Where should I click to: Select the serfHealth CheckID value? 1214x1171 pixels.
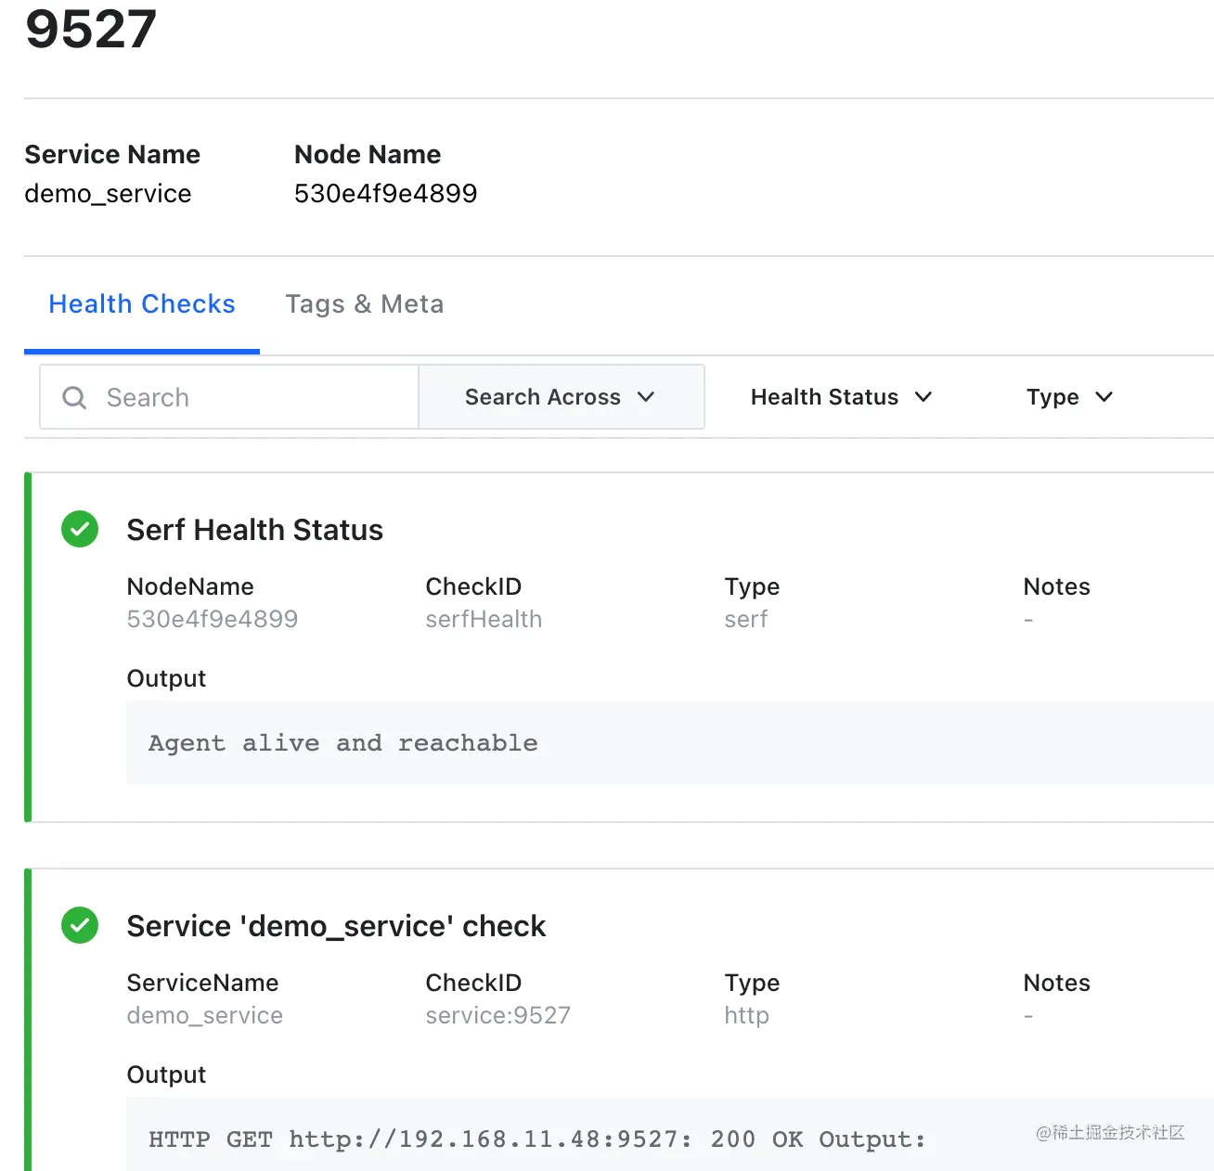484,619
